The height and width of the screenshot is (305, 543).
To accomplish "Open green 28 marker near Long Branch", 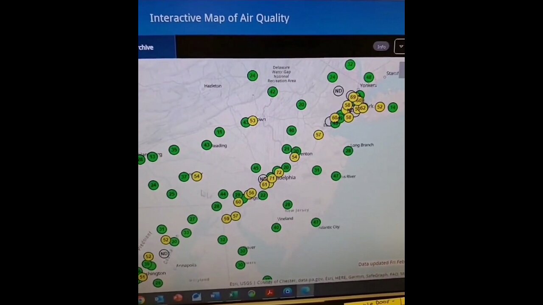I will (348, 150).
